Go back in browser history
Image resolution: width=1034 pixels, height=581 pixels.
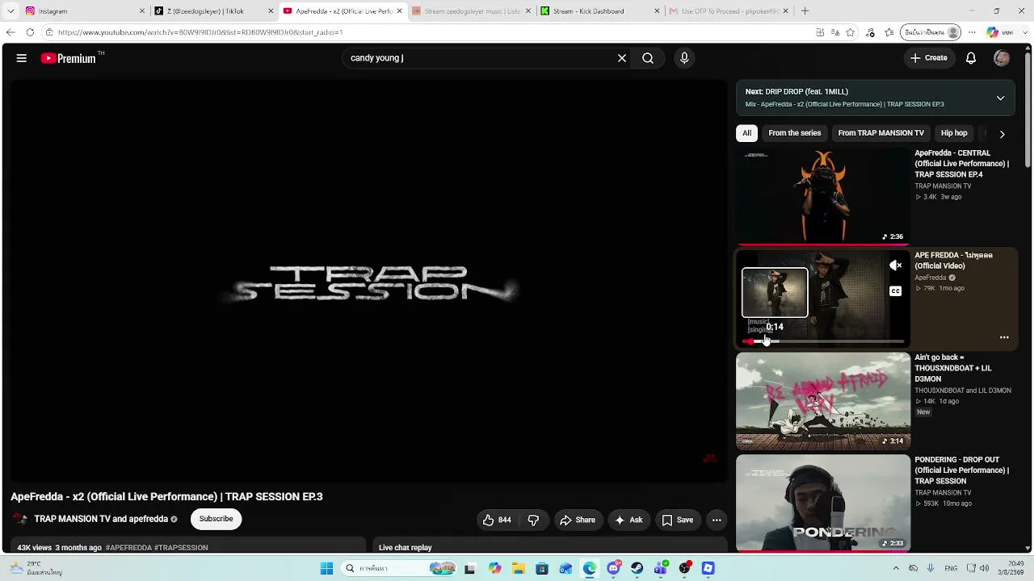click(x=11, y=32)
